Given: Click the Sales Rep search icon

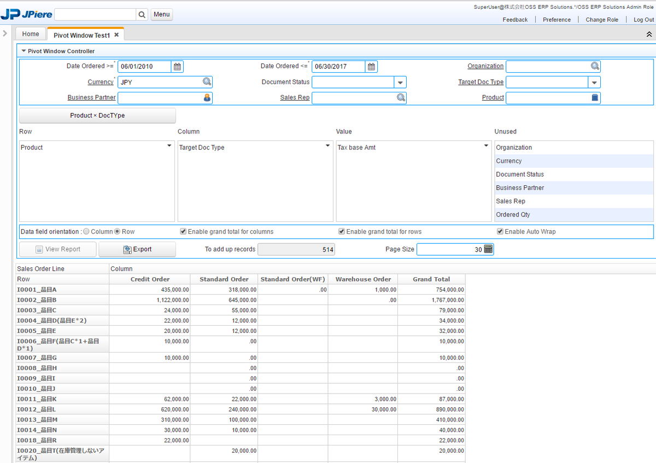Looking at the screenshot, I should [401, 98].
